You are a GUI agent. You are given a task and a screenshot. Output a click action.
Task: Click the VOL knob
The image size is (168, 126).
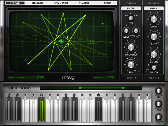(x=159, y=91)
